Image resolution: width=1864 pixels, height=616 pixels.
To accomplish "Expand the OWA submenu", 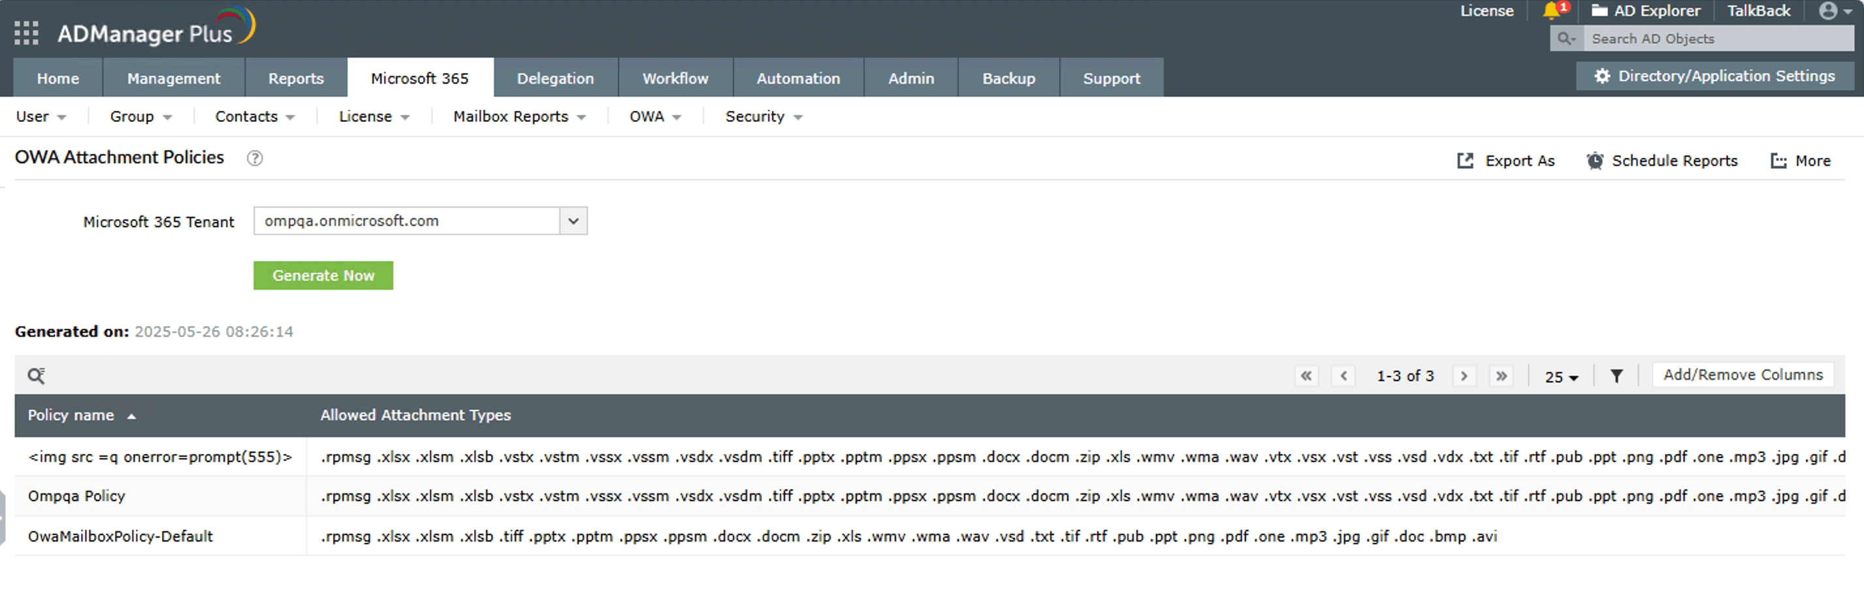I will pos(656,116).
